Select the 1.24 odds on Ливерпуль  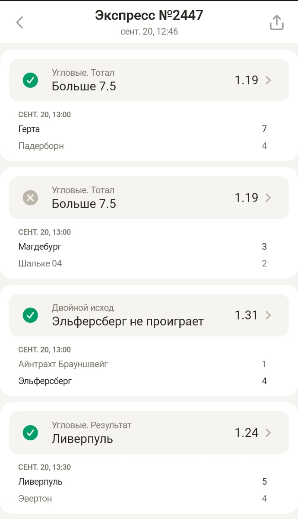tap(246, 432)
